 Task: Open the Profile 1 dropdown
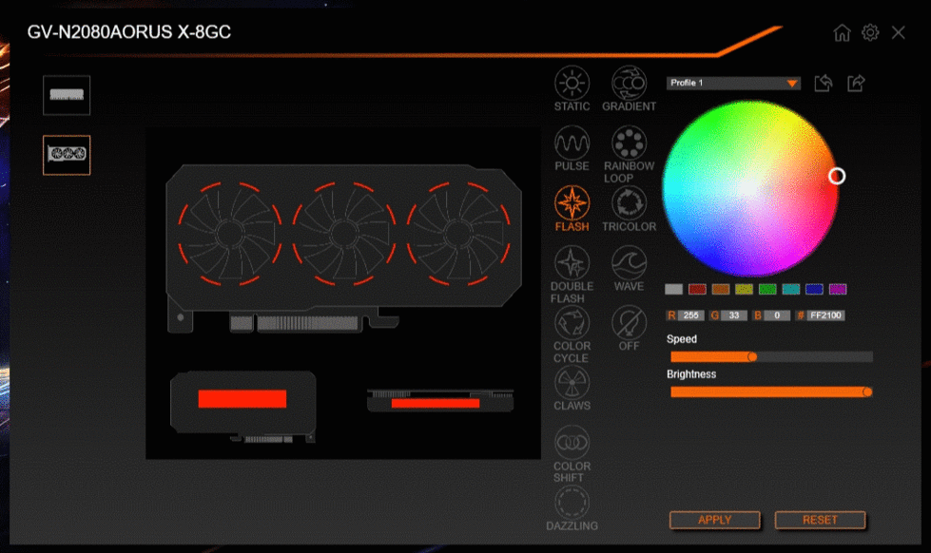click(x=791, y=83)
